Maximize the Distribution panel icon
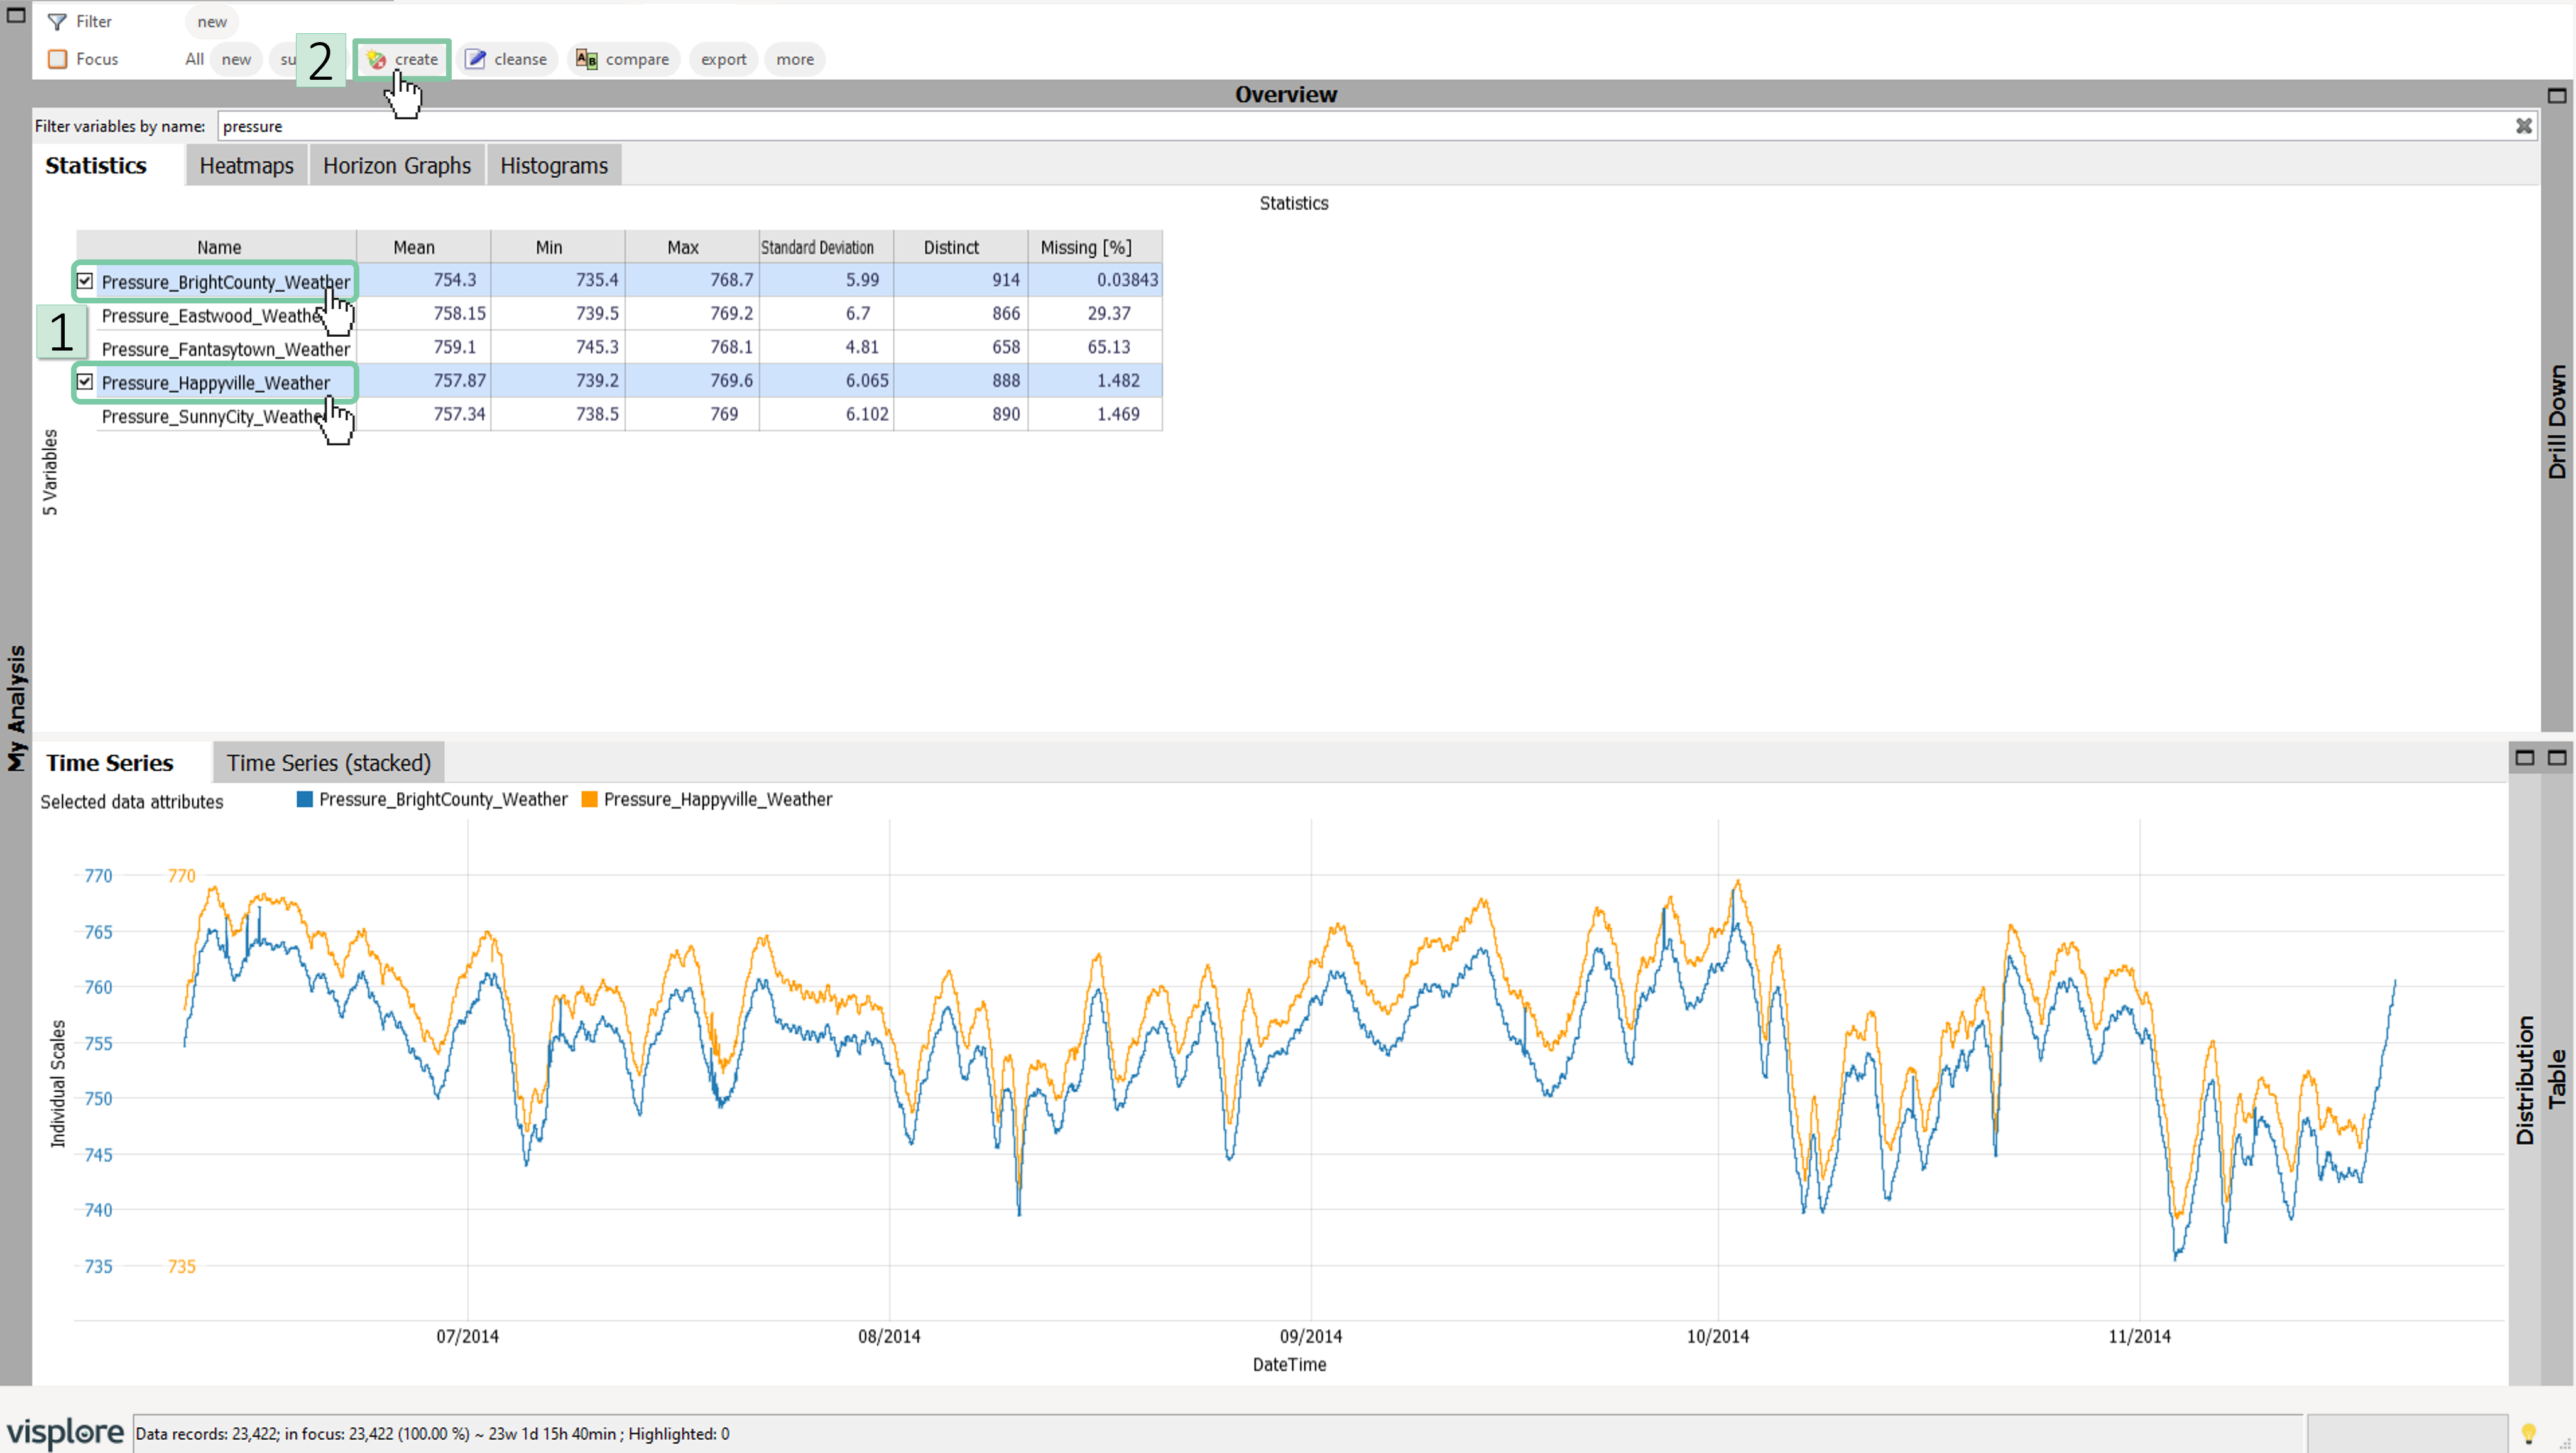 (2525, 758)
